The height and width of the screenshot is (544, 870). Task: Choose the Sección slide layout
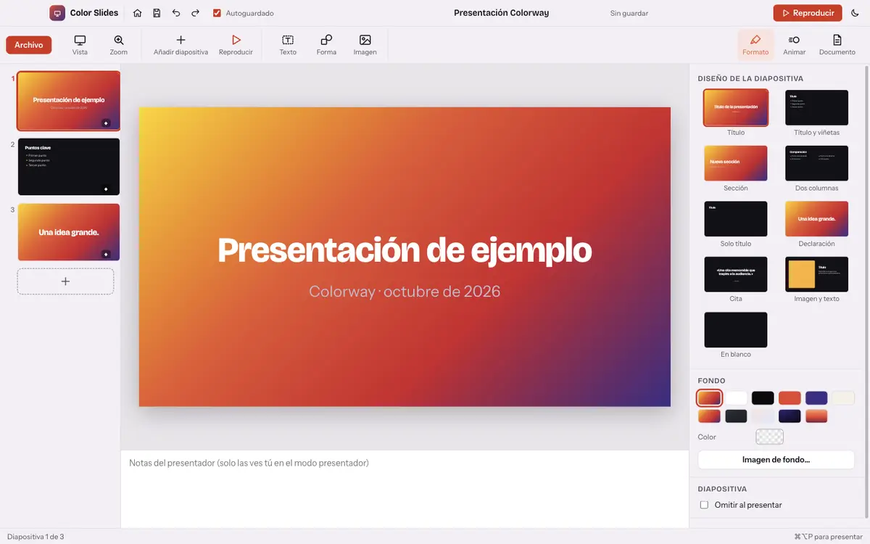(x=736, y=163)
